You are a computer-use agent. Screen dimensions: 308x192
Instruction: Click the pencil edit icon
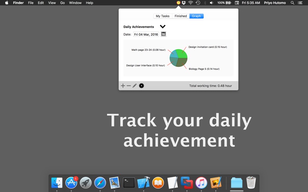[134, 86]
